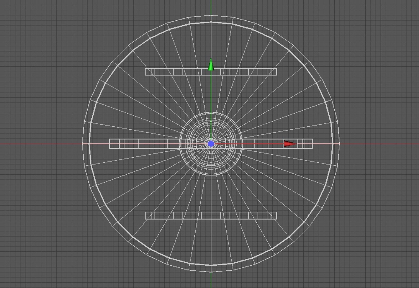419x288 pixels.
Task: Select the lower horizontal bar wireframe
Action: [x=211, y=215]
